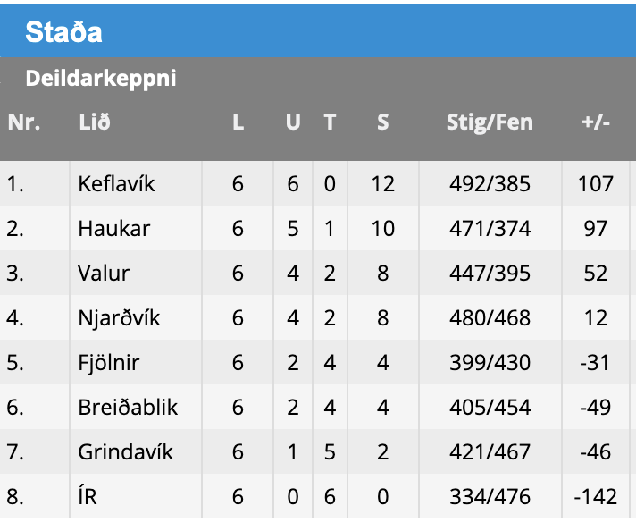636x531 pixels.
Task: Click the Stig/Fen column header
Action: (490, 122)
